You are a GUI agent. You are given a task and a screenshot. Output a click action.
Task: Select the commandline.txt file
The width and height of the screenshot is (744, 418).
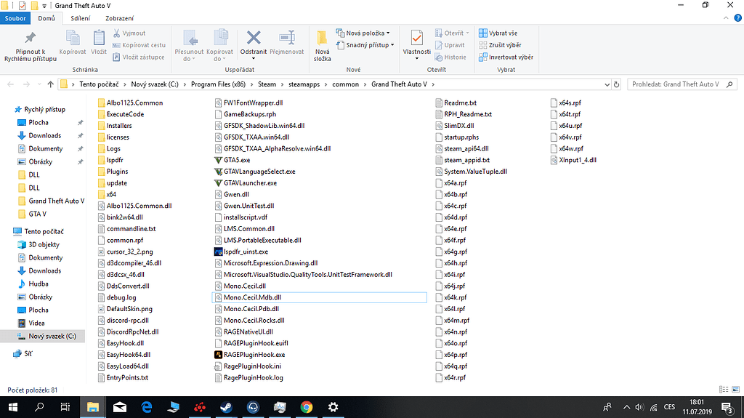[x=131, y=228]
